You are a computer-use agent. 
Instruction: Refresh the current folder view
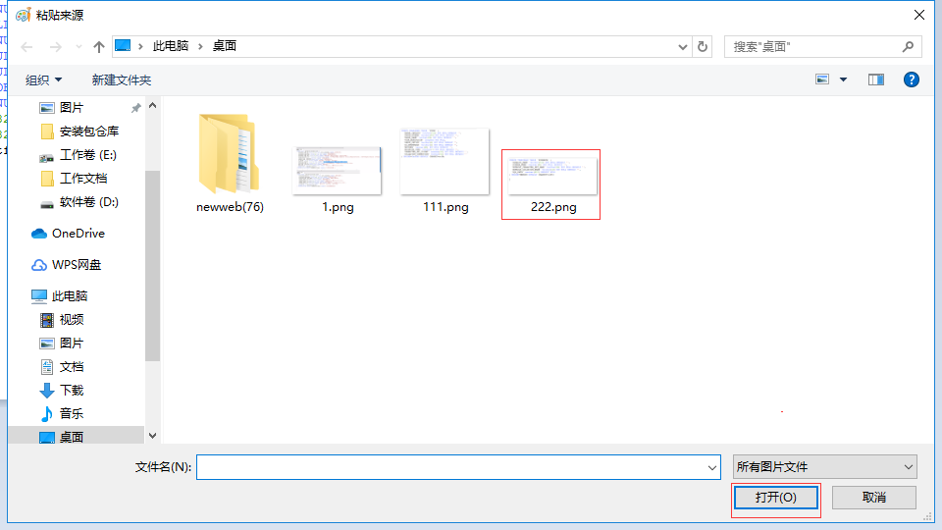coord(703,46)
